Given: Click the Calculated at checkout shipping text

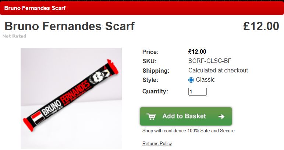Looking at the screenshot, I should pyautogui.click(x=218, y=70).
